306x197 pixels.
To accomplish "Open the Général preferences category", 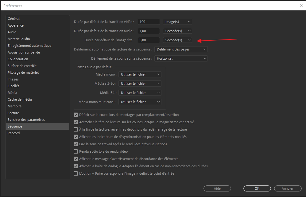I will tap(14, 19).
